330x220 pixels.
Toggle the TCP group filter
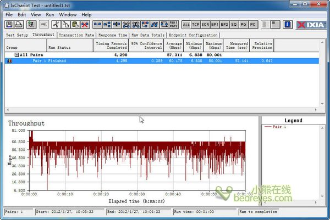click(x=196, y=25)
